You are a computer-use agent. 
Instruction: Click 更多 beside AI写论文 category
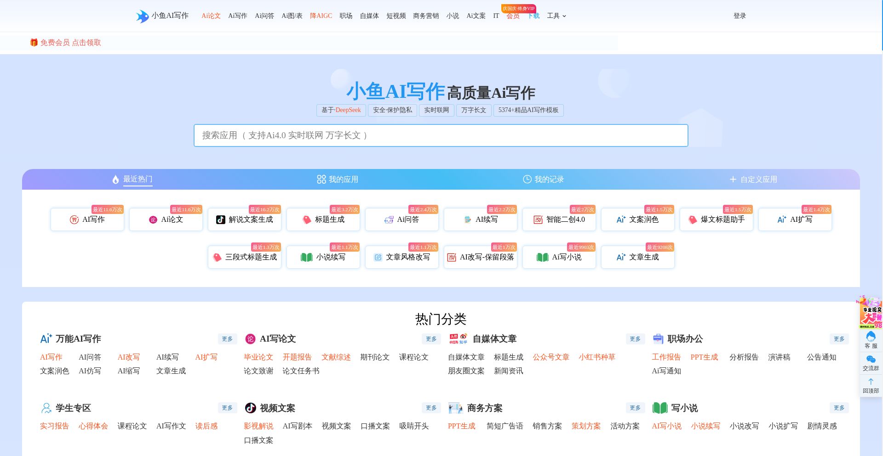[x=431, y=339]
